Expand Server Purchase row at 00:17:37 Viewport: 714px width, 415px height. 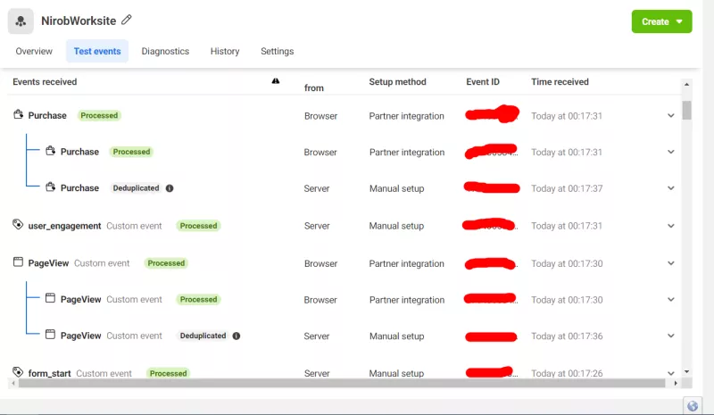tap(671, 188)
